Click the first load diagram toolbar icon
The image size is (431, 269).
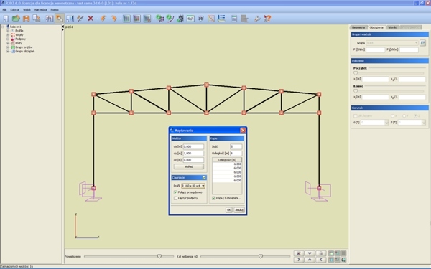tap(126, 19)
